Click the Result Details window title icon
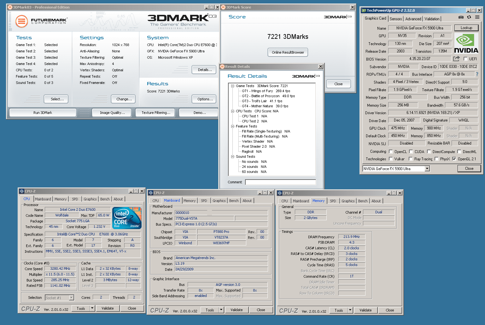Viewport: 485px width, 325px height. (223, 67)
